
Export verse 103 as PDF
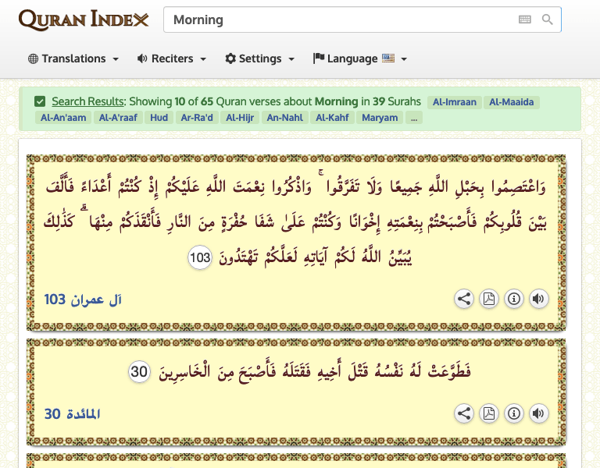pos(488,299)
